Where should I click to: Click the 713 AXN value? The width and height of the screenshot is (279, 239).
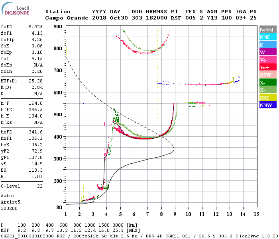click(x=212, y=18)
